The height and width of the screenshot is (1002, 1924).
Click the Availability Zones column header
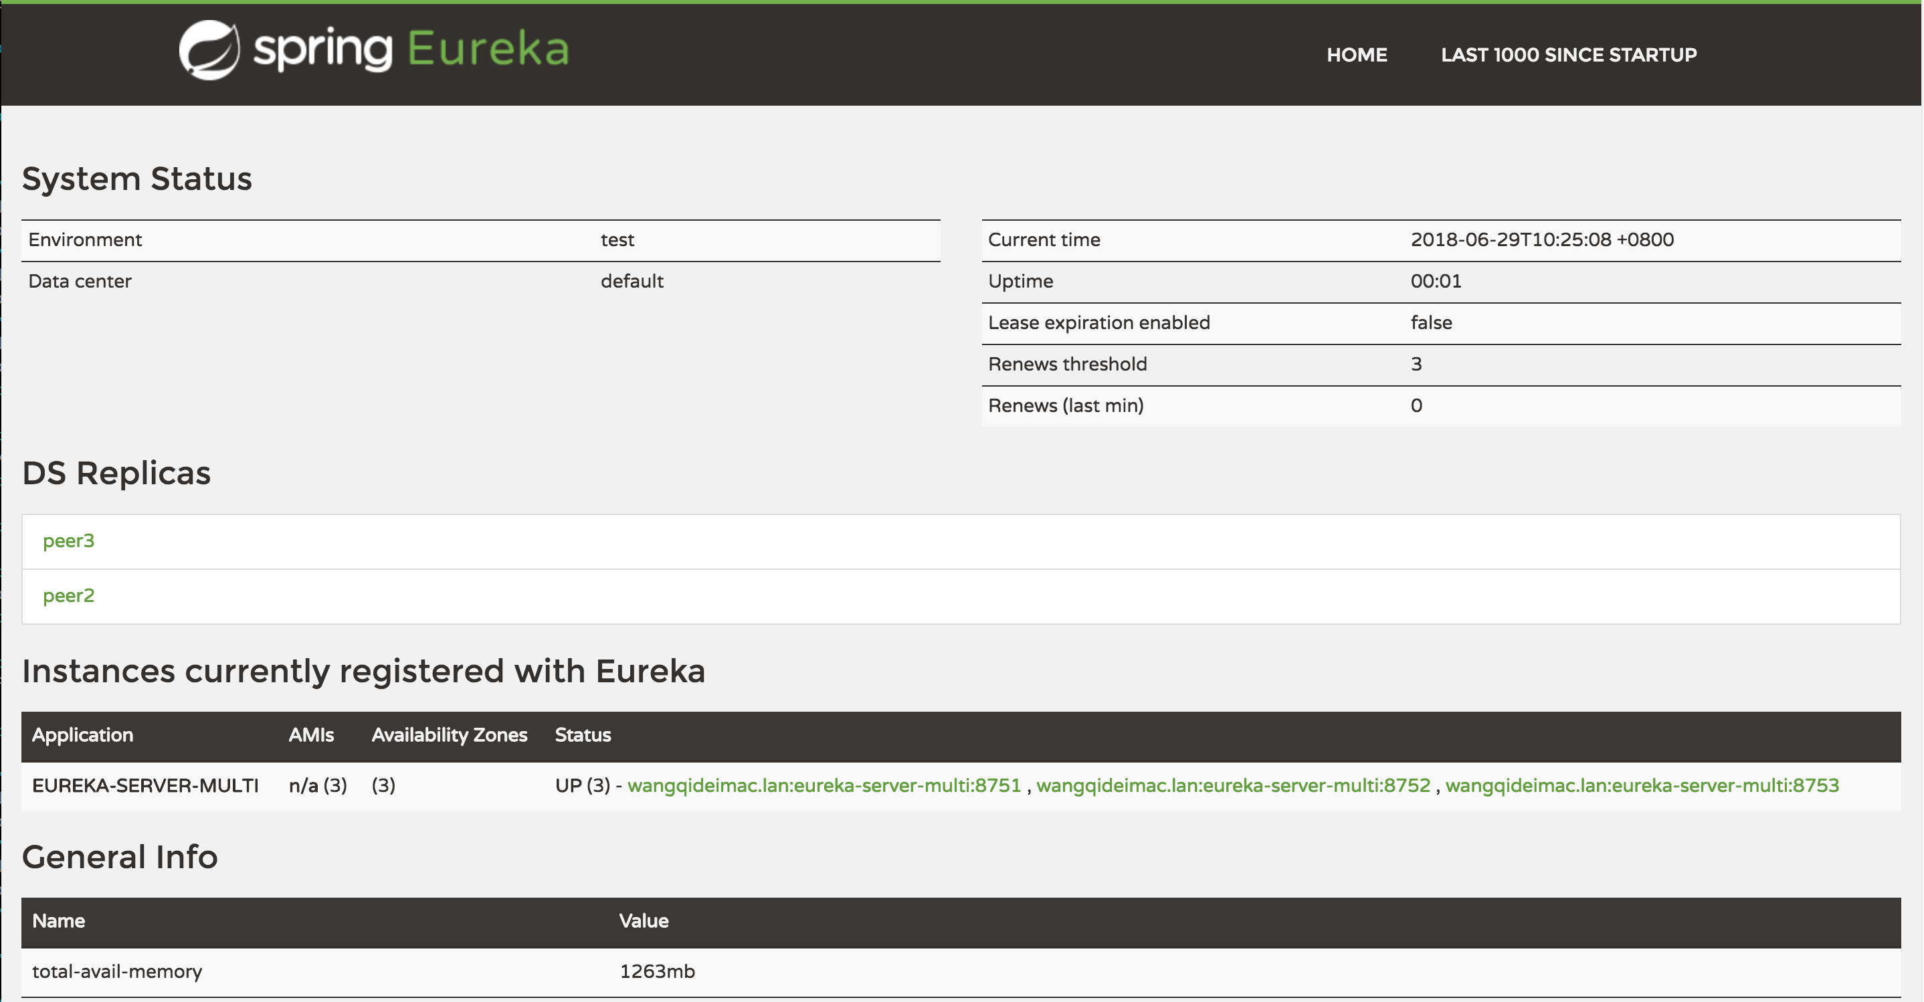coord(450,736)
